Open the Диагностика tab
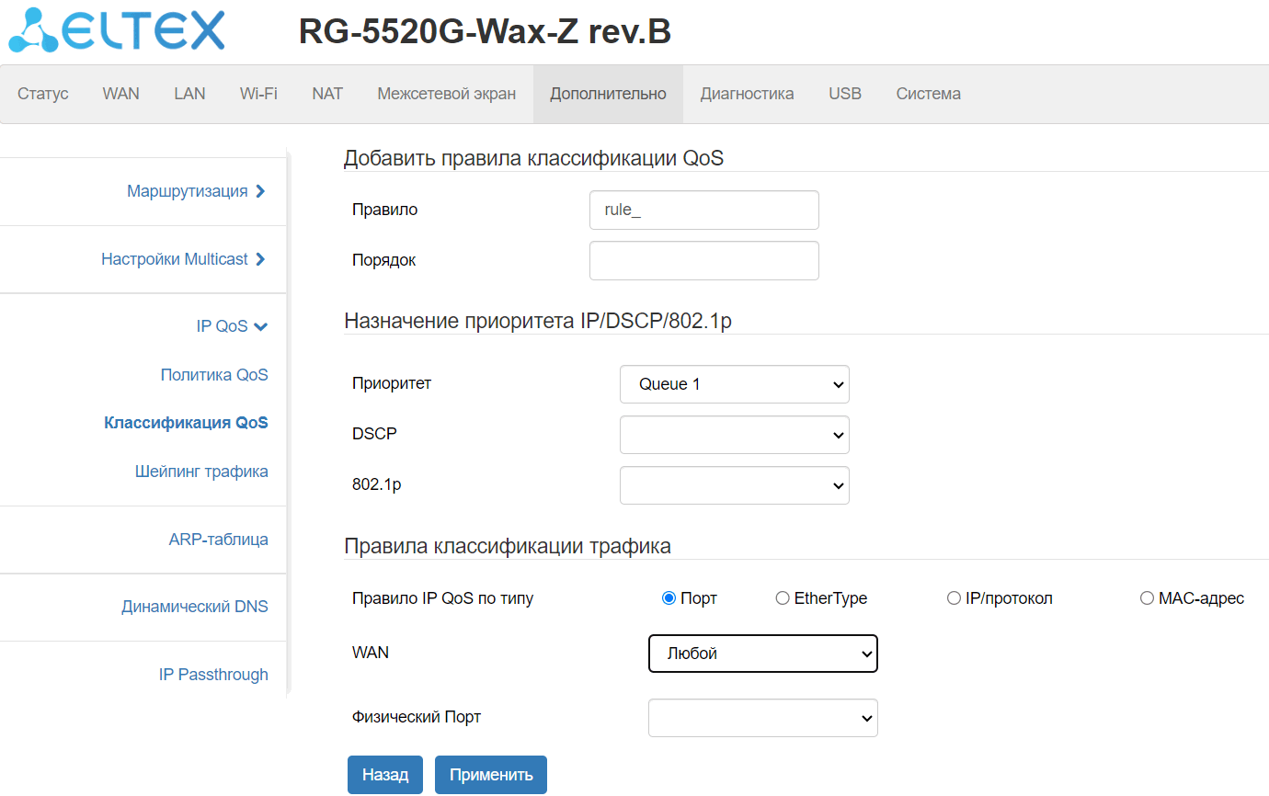Viewport: 1269px width, 796px height. pos(747,94)
